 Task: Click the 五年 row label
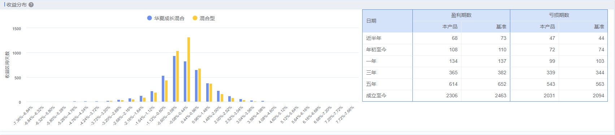[x=371, y=84]
